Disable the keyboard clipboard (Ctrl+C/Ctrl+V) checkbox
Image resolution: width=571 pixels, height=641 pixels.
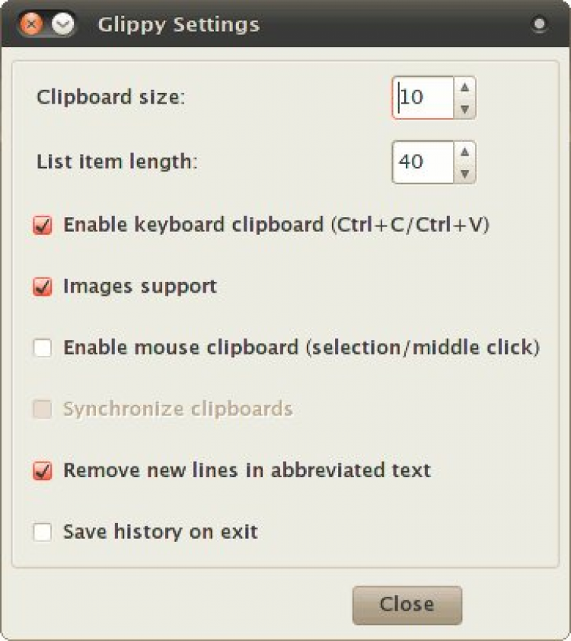(43, 226)
